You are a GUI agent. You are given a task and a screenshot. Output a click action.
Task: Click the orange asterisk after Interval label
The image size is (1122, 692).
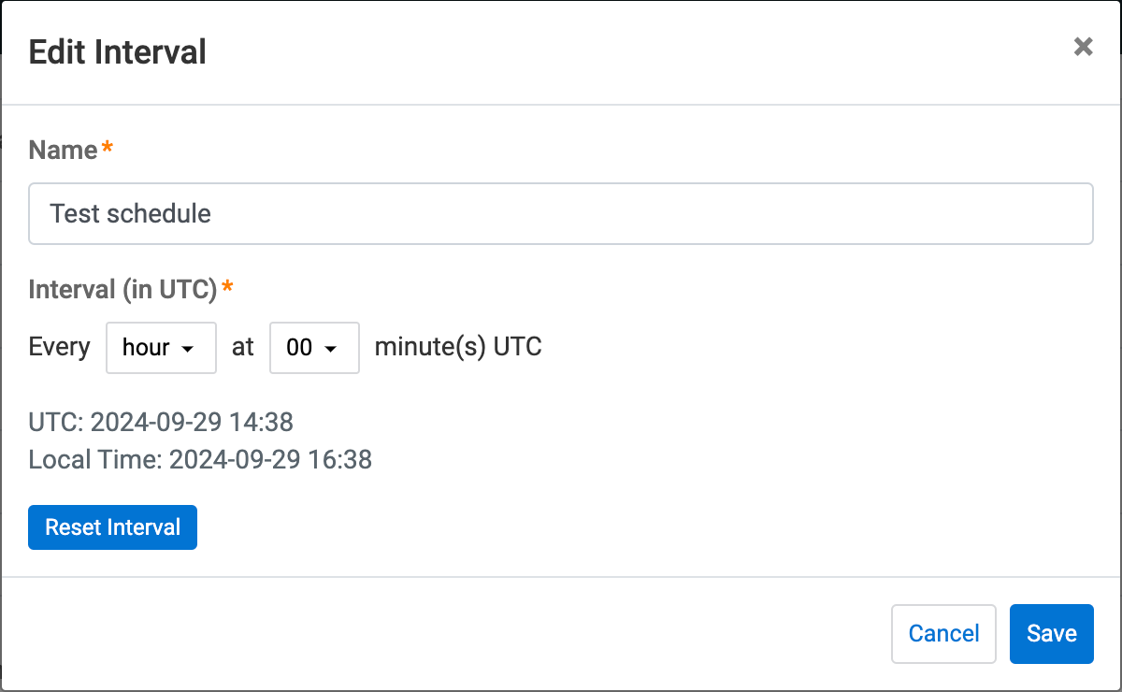[227, 289]
